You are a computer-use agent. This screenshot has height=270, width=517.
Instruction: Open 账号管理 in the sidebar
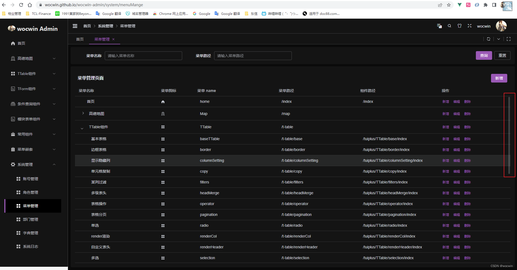click(x=33, y=179)
